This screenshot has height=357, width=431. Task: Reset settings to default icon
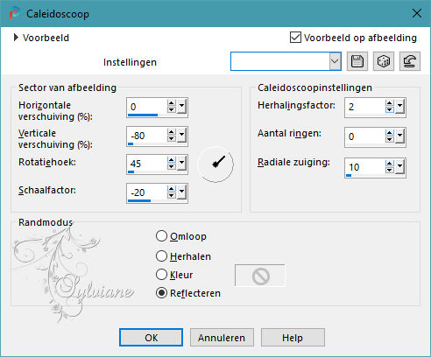point(410,61)
